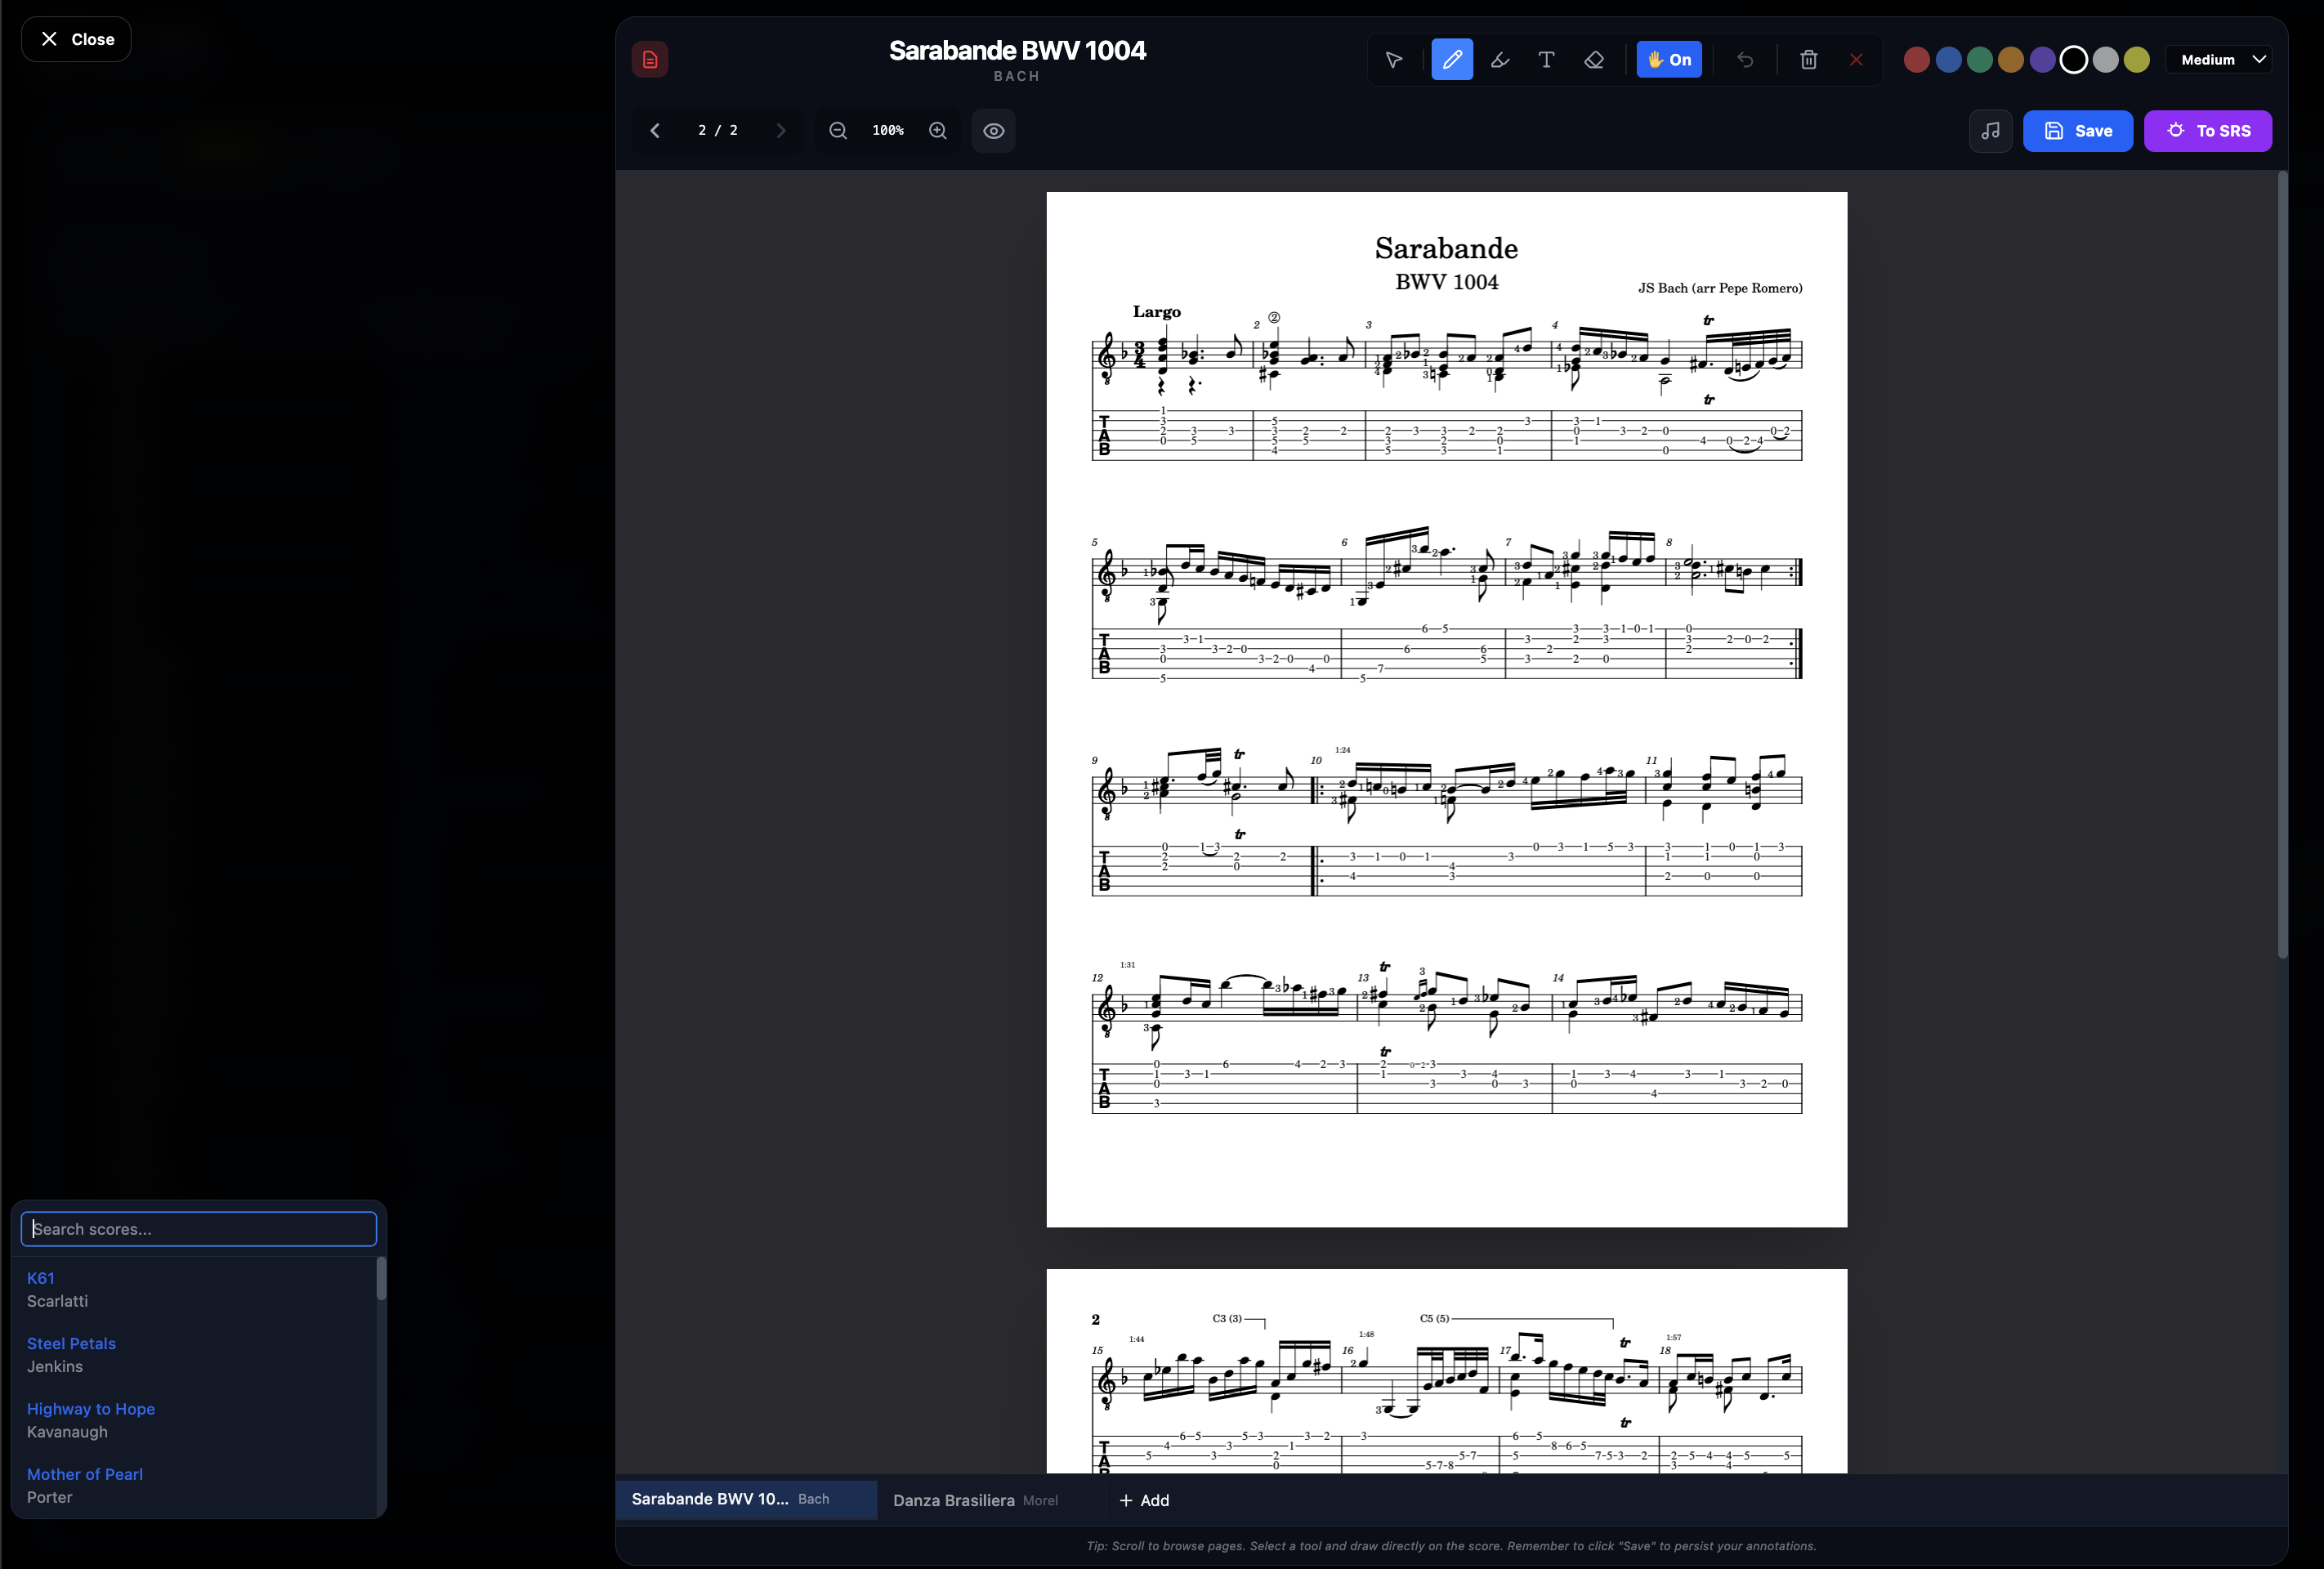Click the 2 / 2 page indicator
This screenshot has height=1569, width=2324.
tap(718, 131)
